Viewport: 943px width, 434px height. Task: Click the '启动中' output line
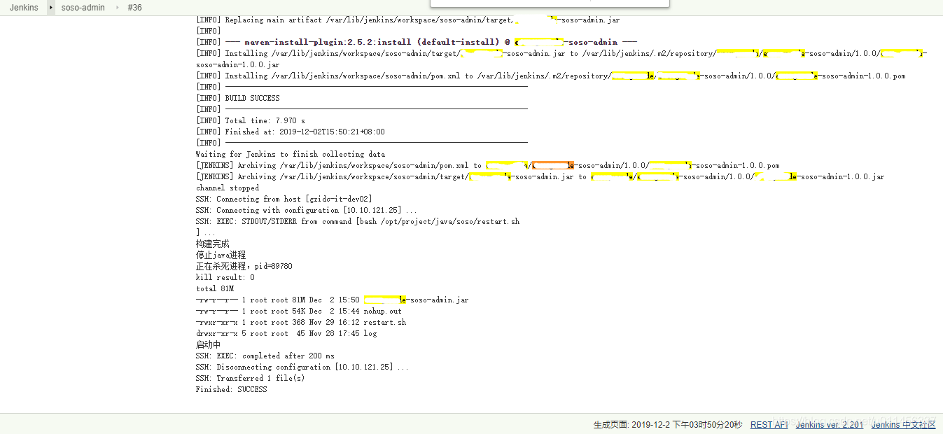208,344
